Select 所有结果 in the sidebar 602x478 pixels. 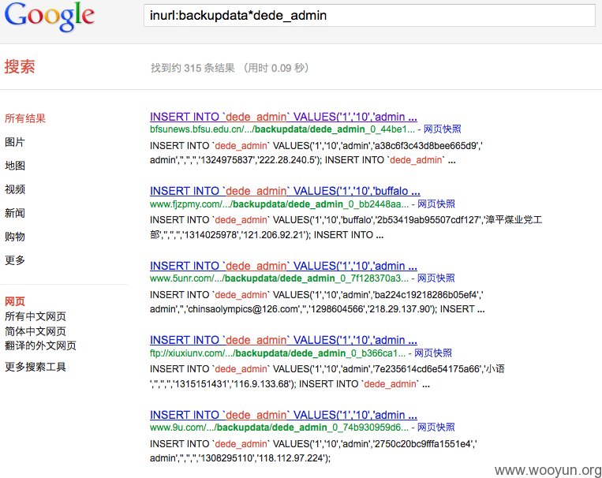tap(25, 118)
